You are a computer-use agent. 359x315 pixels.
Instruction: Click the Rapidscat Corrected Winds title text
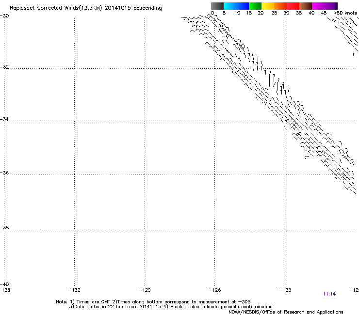[86, 8]
